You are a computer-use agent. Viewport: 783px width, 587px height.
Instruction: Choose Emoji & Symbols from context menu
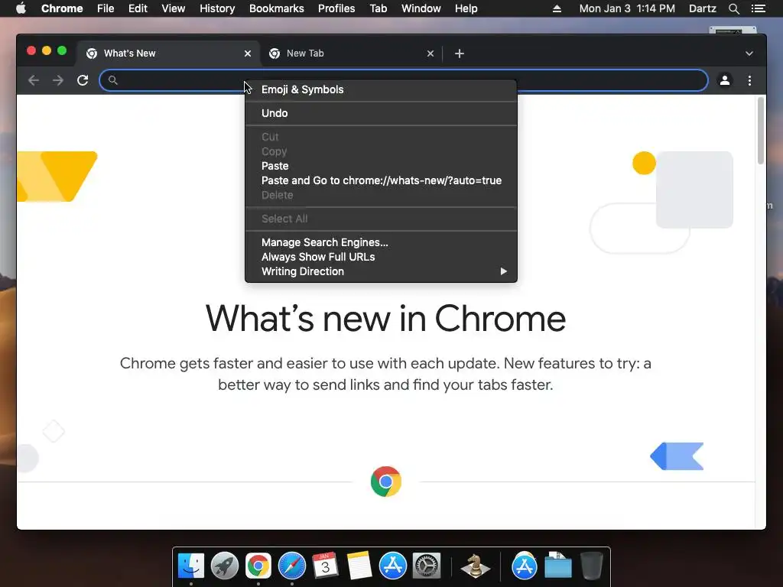coord(381,89)
